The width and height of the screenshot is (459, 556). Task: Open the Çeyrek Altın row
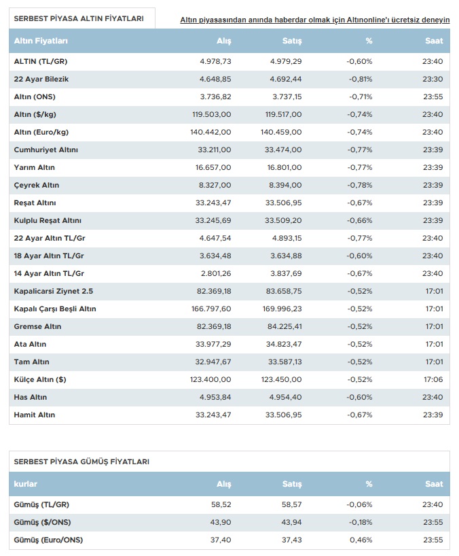229,185
